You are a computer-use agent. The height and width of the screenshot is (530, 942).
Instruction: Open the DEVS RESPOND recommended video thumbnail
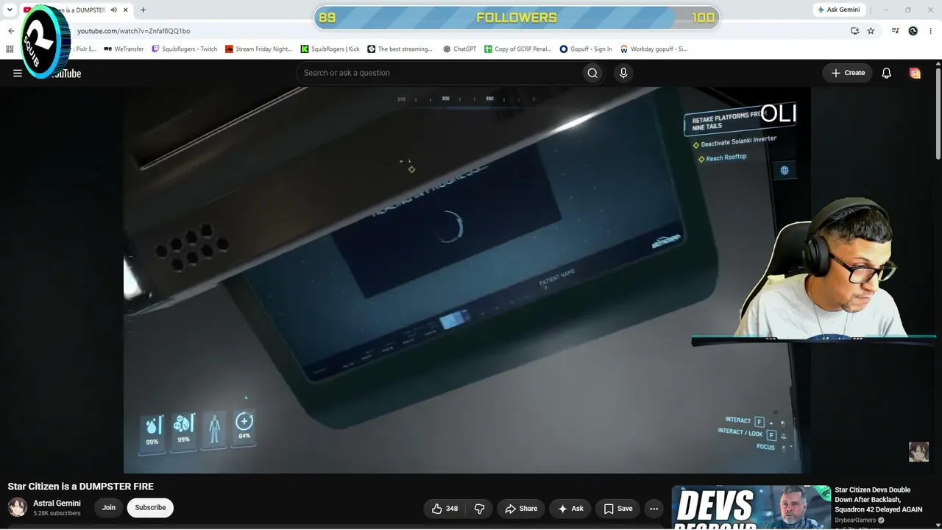(751, 507)
